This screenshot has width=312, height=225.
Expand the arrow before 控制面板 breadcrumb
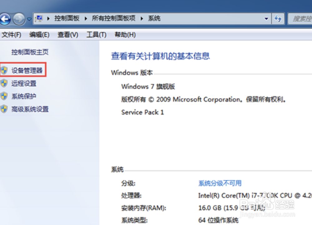click(48, 19)
